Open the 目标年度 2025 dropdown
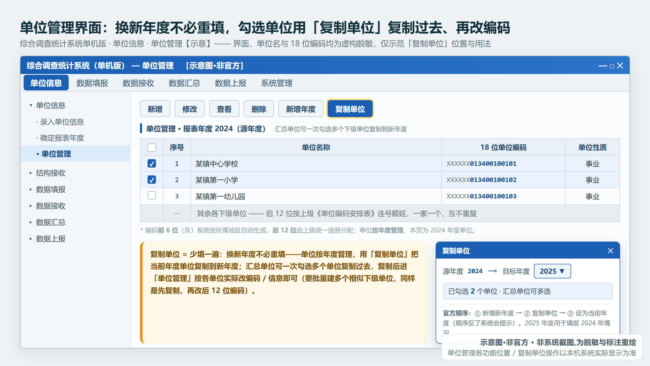The width and height of the screenshot is (650, 366). point(552,271)
